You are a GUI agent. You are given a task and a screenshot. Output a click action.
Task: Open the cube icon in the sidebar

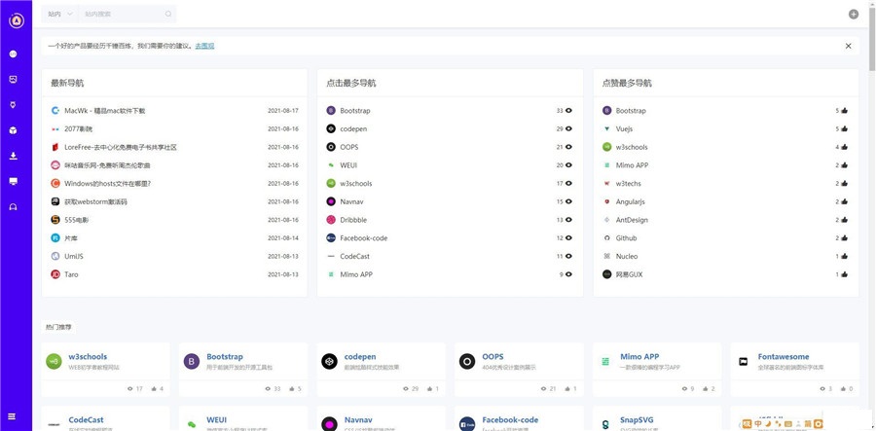(x=14, y=130)
